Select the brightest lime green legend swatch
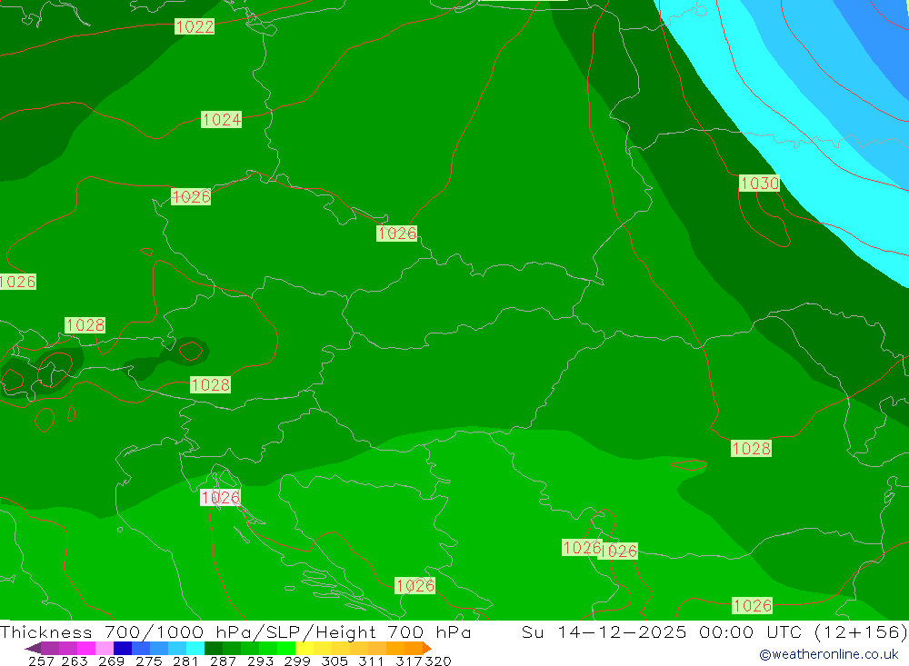909x666 pixels. click(286, 648)
